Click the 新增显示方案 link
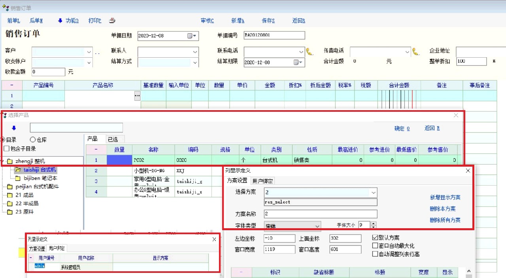The image size is (506, 278). point(445,197)
